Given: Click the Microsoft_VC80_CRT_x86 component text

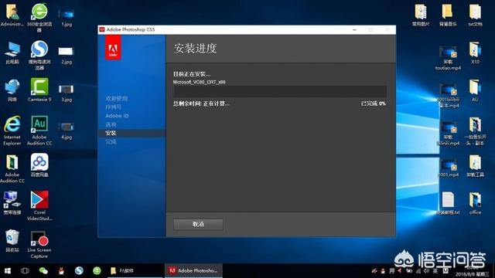Looking at the screenshot, I should 199,82.
